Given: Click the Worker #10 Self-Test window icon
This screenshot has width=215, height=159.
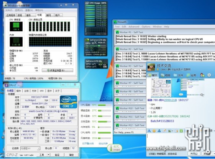Looking at the screenshot, I should pyautogui.click(x=117, y=108).
